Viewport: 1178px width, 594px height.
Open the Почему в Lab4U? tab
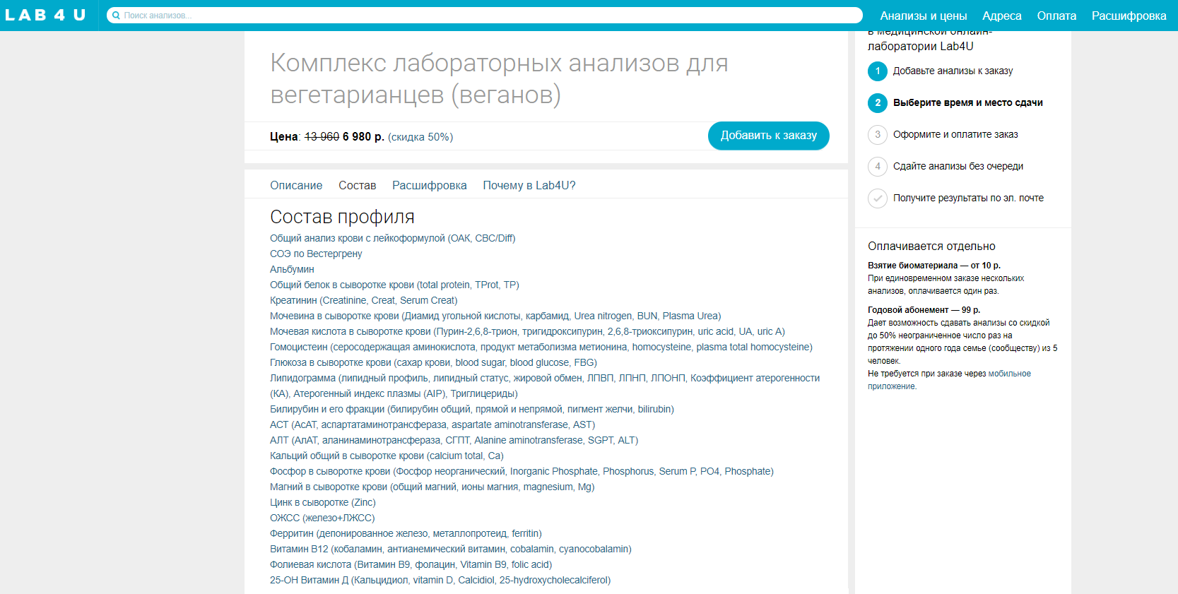[x=529, y=186]
